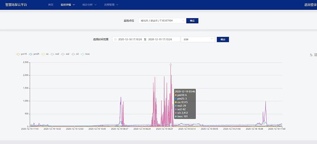Click x-axis label 2020-12-19 15:02

pyautogui.click(x=52, y=129)
